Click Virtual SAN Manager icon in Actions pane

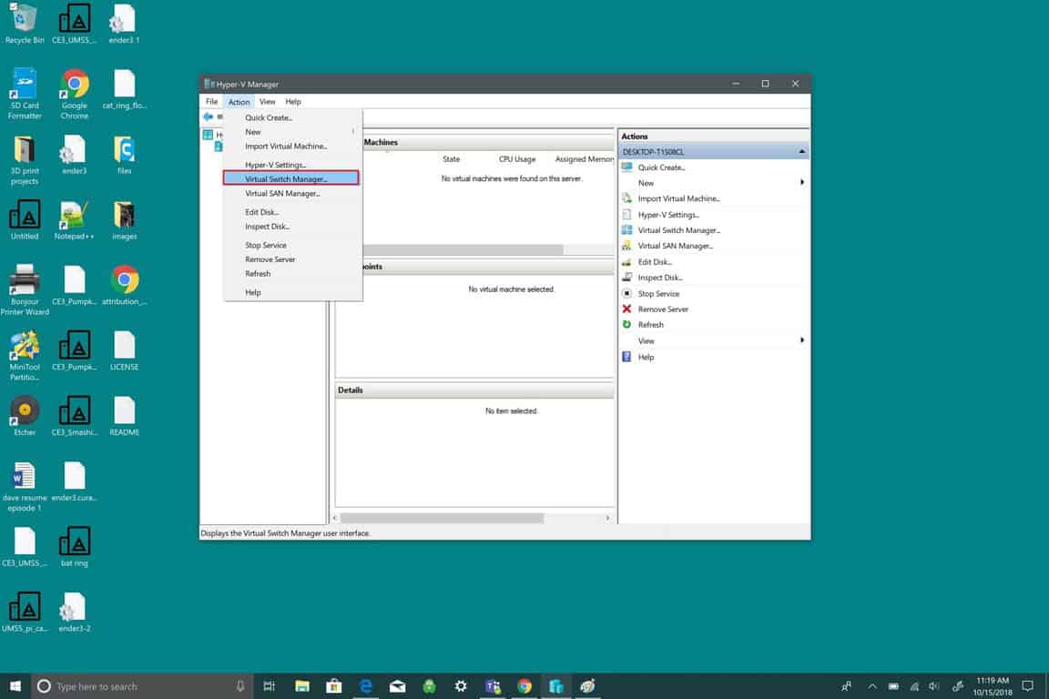[x=626, y=246]
